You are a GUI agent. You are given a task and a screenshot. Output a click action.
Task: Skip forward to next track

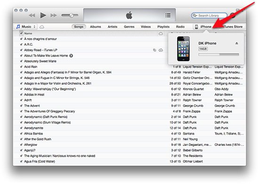tap(54, 16)
